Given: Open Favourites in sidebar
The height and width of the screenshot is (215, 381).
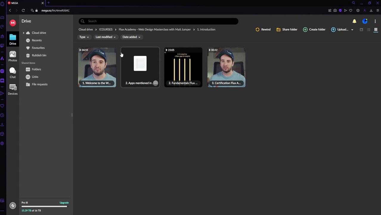Looking at the screenshot, I should point(38,48).
